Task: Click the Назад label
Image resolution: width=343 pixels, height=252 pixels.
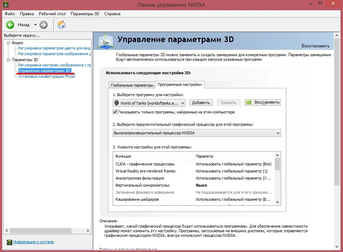Action: pos(24,25)
